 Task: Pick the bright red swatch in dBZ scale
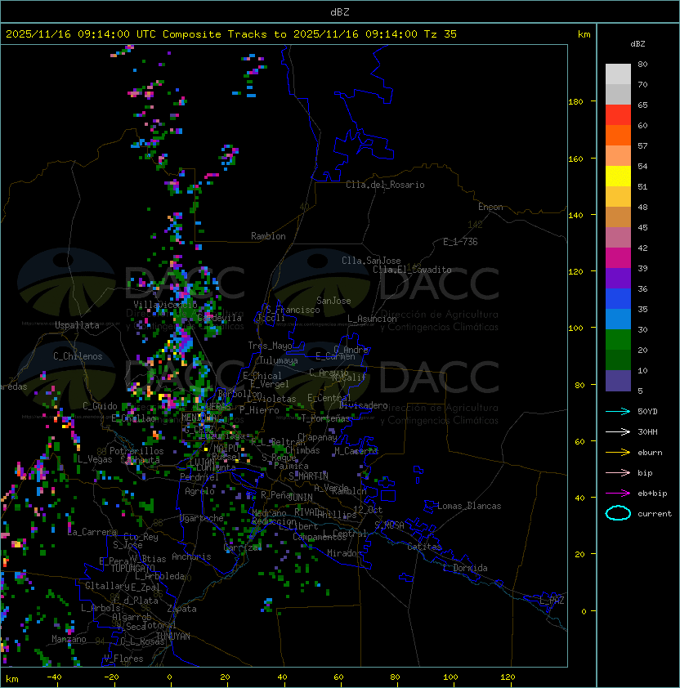tap(618, 115)
